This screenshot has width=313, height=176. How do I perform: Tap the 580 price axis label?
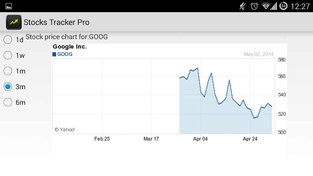282,60
